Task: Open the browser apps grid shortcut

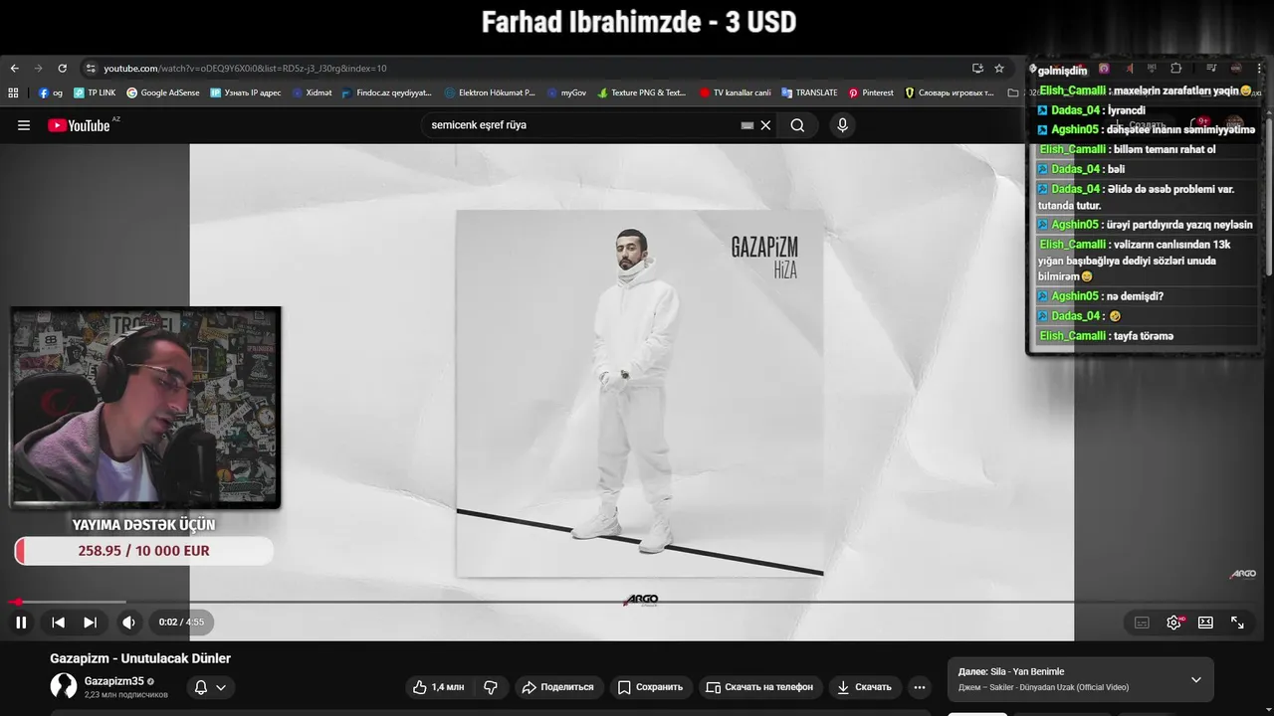Action: [x=13, y=92]
